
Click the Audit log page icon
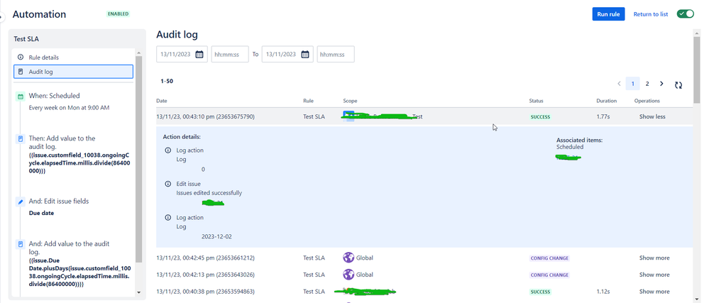pyautogui.click(x=20, y=72)
